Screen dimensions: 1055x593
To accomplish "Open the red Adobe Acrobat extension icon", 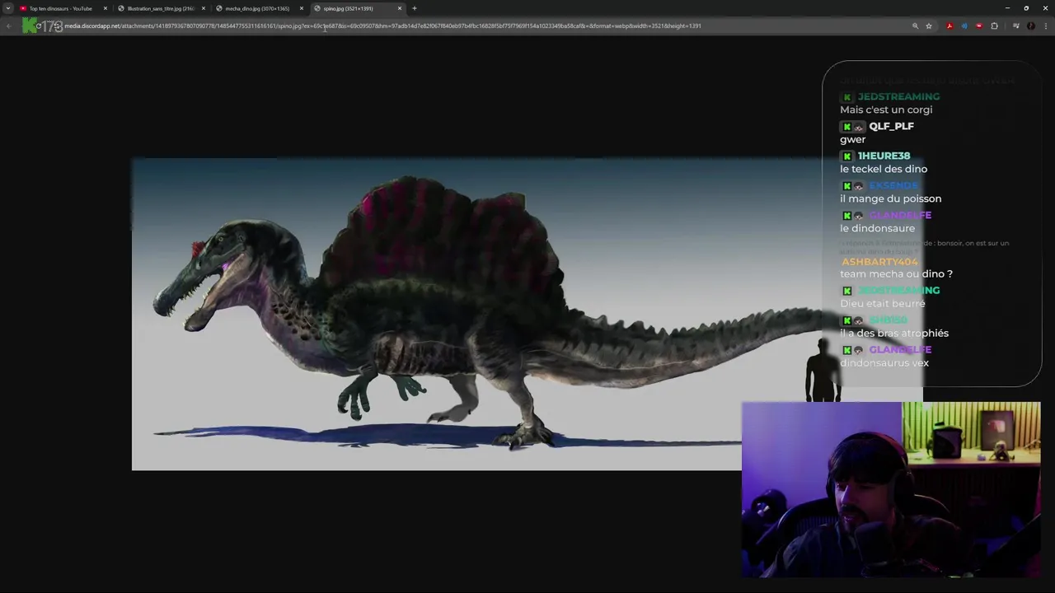I will pos(949,26).
